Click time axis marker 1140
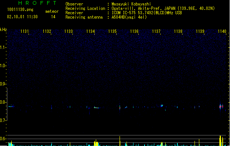The width and height of the screenshot is (230, 146). pyautogui.click(x=222, y=31)
